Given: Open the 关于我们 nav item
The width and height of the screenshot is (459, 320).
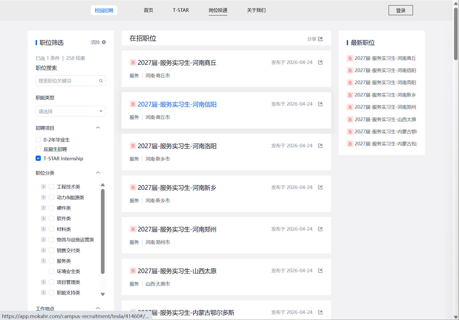Looking at the screenshot, I should click(256, 10).
